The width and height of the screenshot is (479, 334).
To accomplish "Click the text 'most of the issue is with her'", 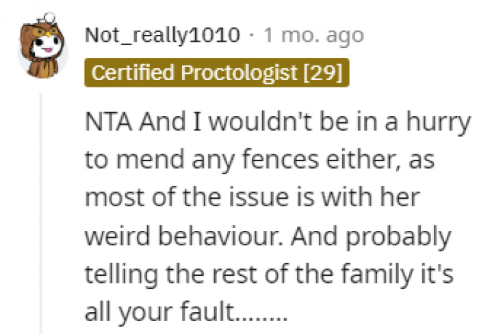I will 252,197.
